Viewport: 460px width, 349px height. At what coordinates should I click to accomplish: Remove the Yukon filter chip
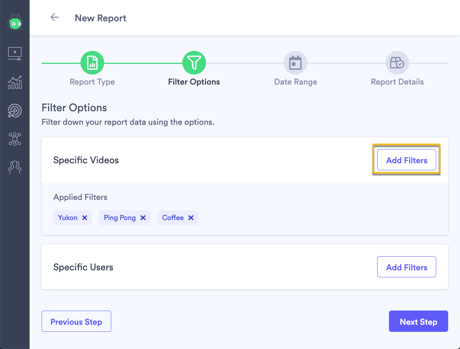click(x=85, y=218)
